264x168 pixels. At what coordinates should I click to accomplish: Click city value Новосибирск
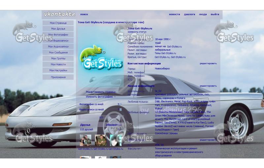pyautogui.click(x=162, y=69)
